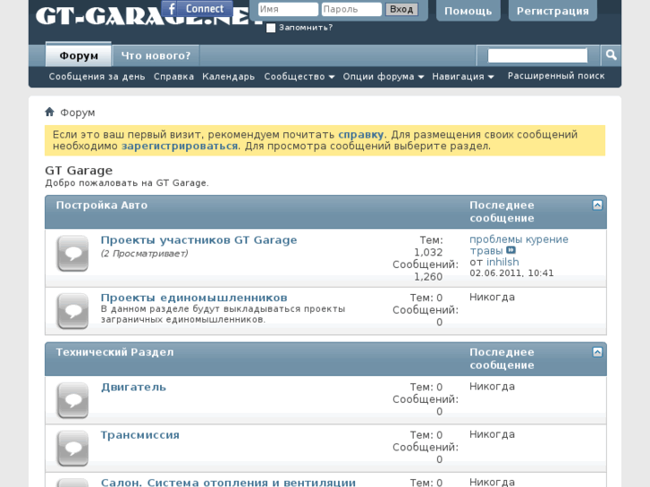
Task: Click the home icon in the breadcrumb
Action: coord(50,112)
